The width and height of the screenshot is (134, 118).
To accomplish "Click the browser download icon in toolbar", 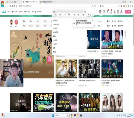I will tap(130, 6).
